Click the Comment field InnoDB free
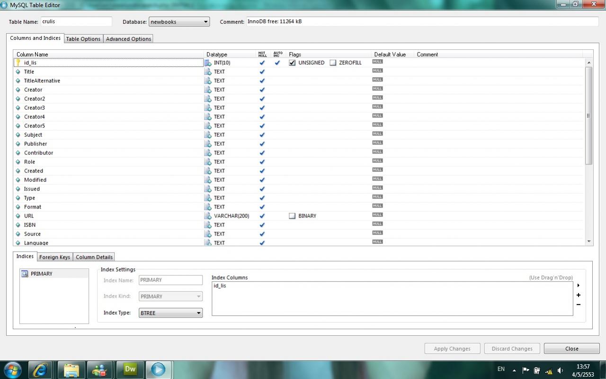Screen dimensions: 606x379 click(422, 21)
